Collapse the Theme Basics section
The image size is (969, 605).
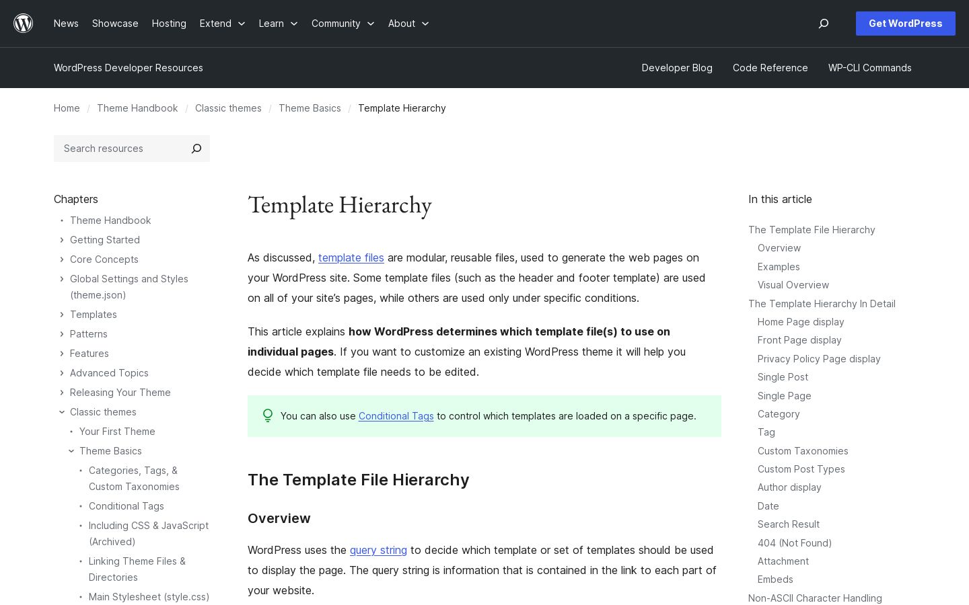[x=71, y=451]
